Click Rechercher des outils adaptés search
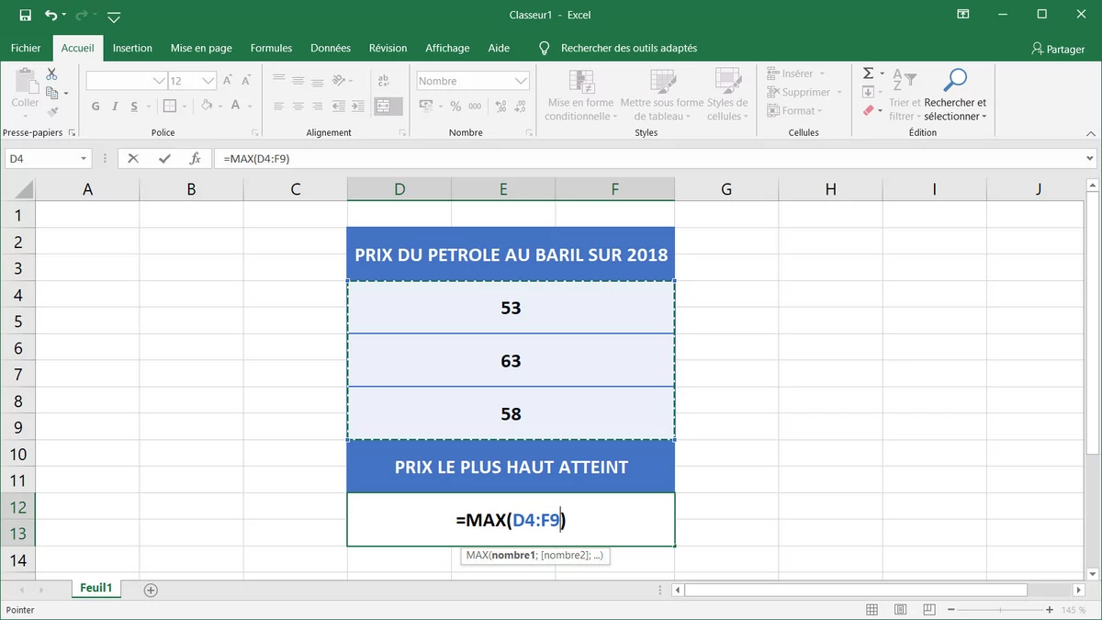Image resolution: width=1102 pixels, height=620 pixels. pyautogui.click(x=628, y=48)
